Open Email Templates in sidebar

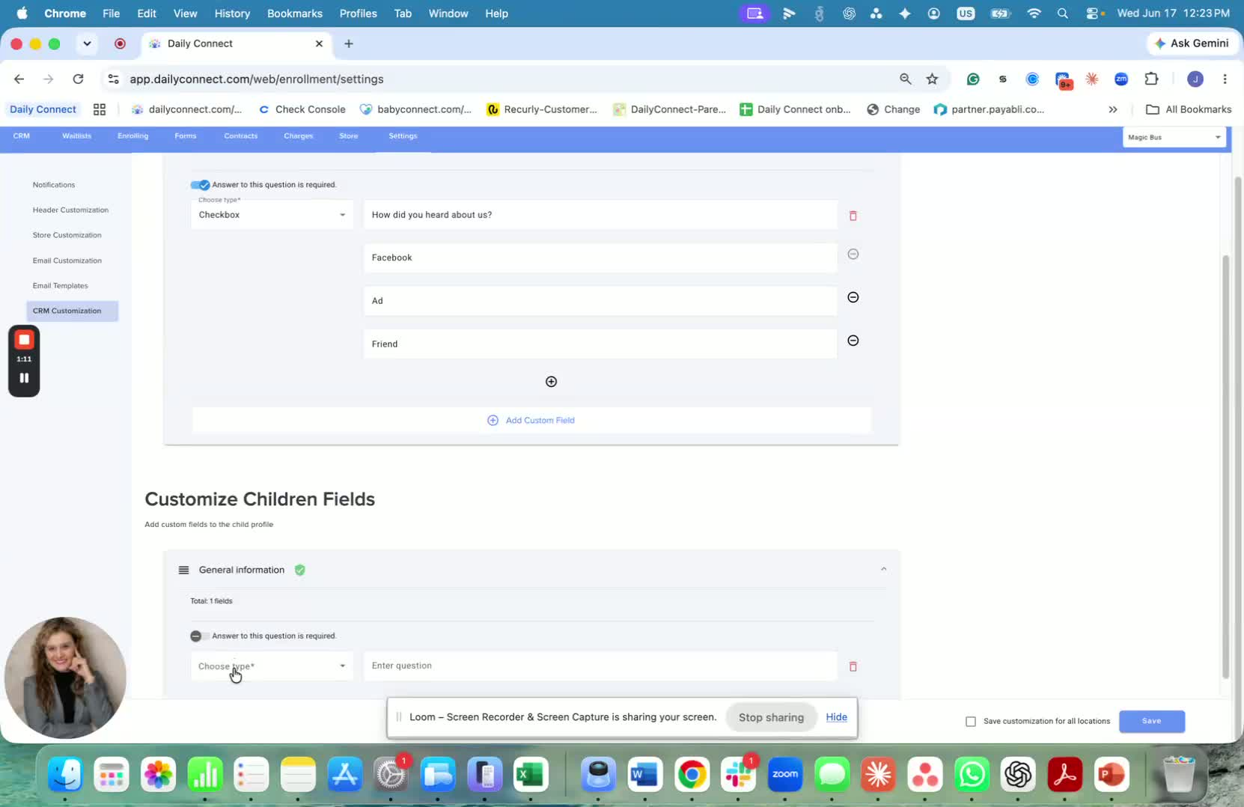(60, 286)
